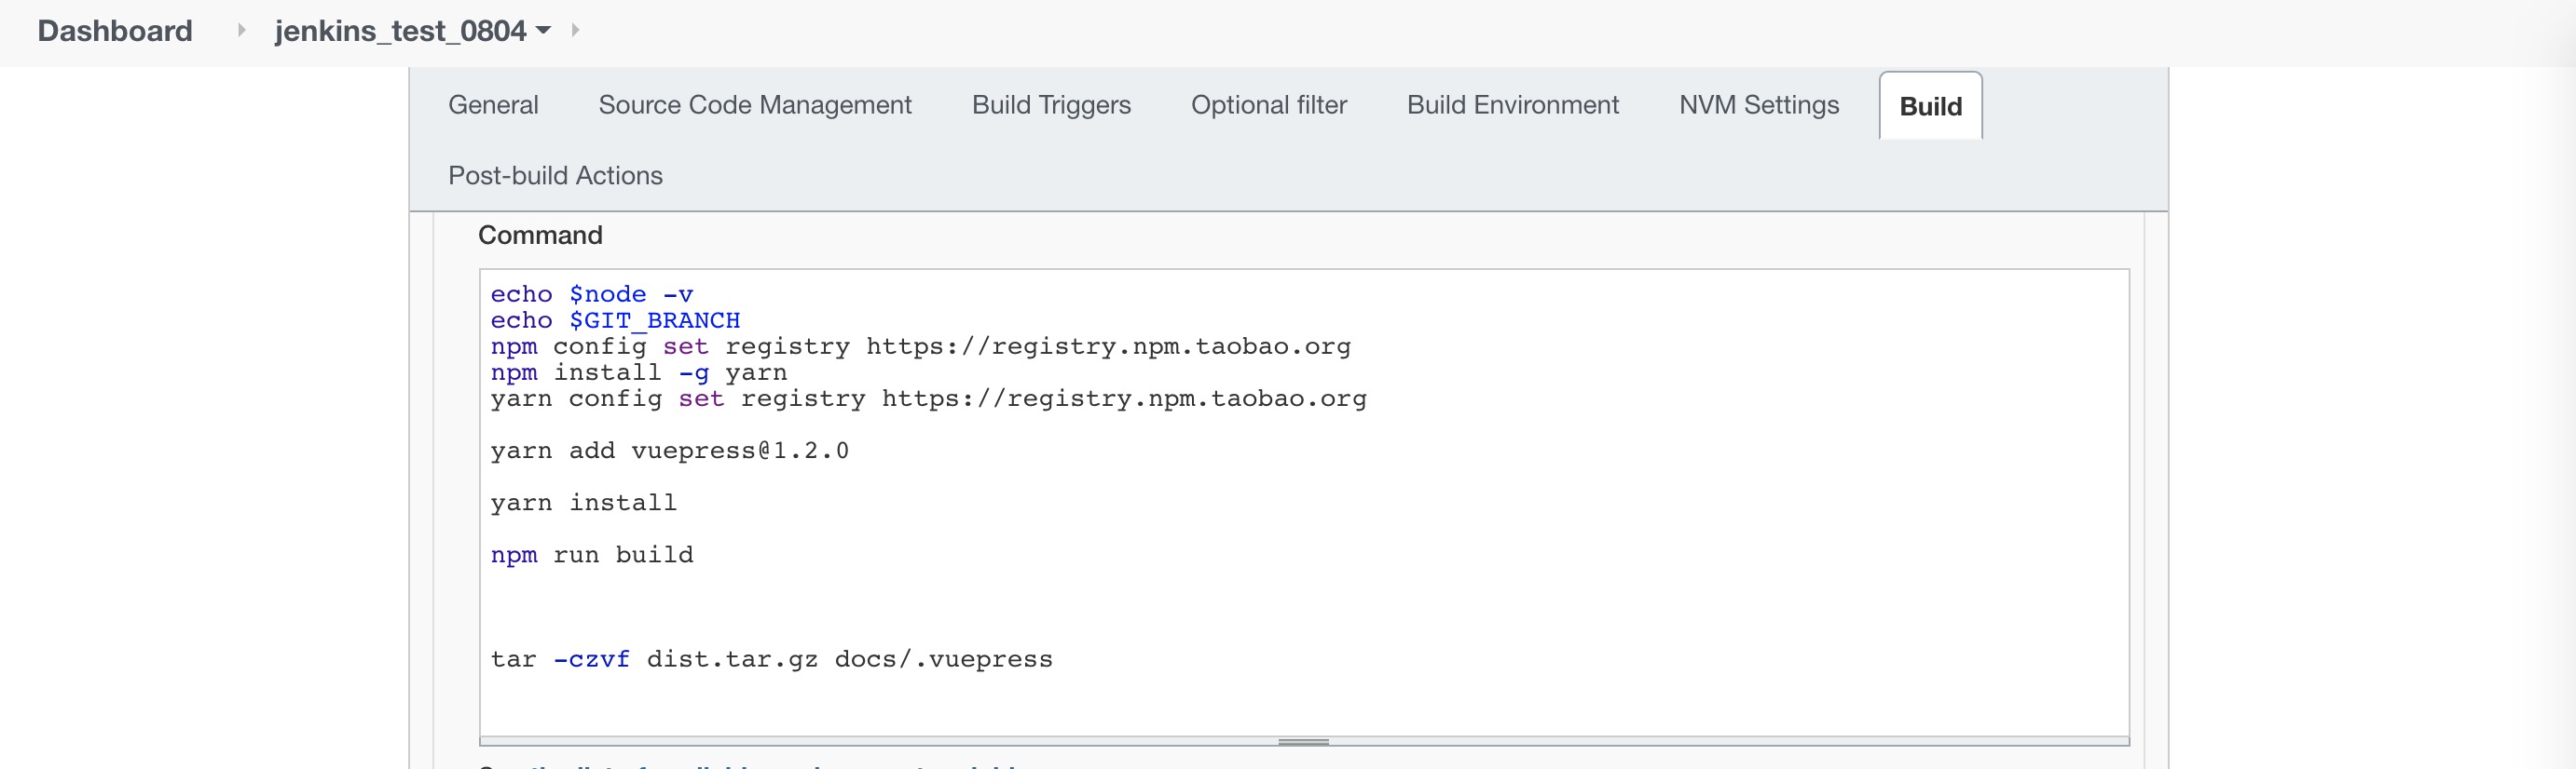Switch to the General tab
The width and height of the screenshot is (2576, 769).
tap(493, 105)
